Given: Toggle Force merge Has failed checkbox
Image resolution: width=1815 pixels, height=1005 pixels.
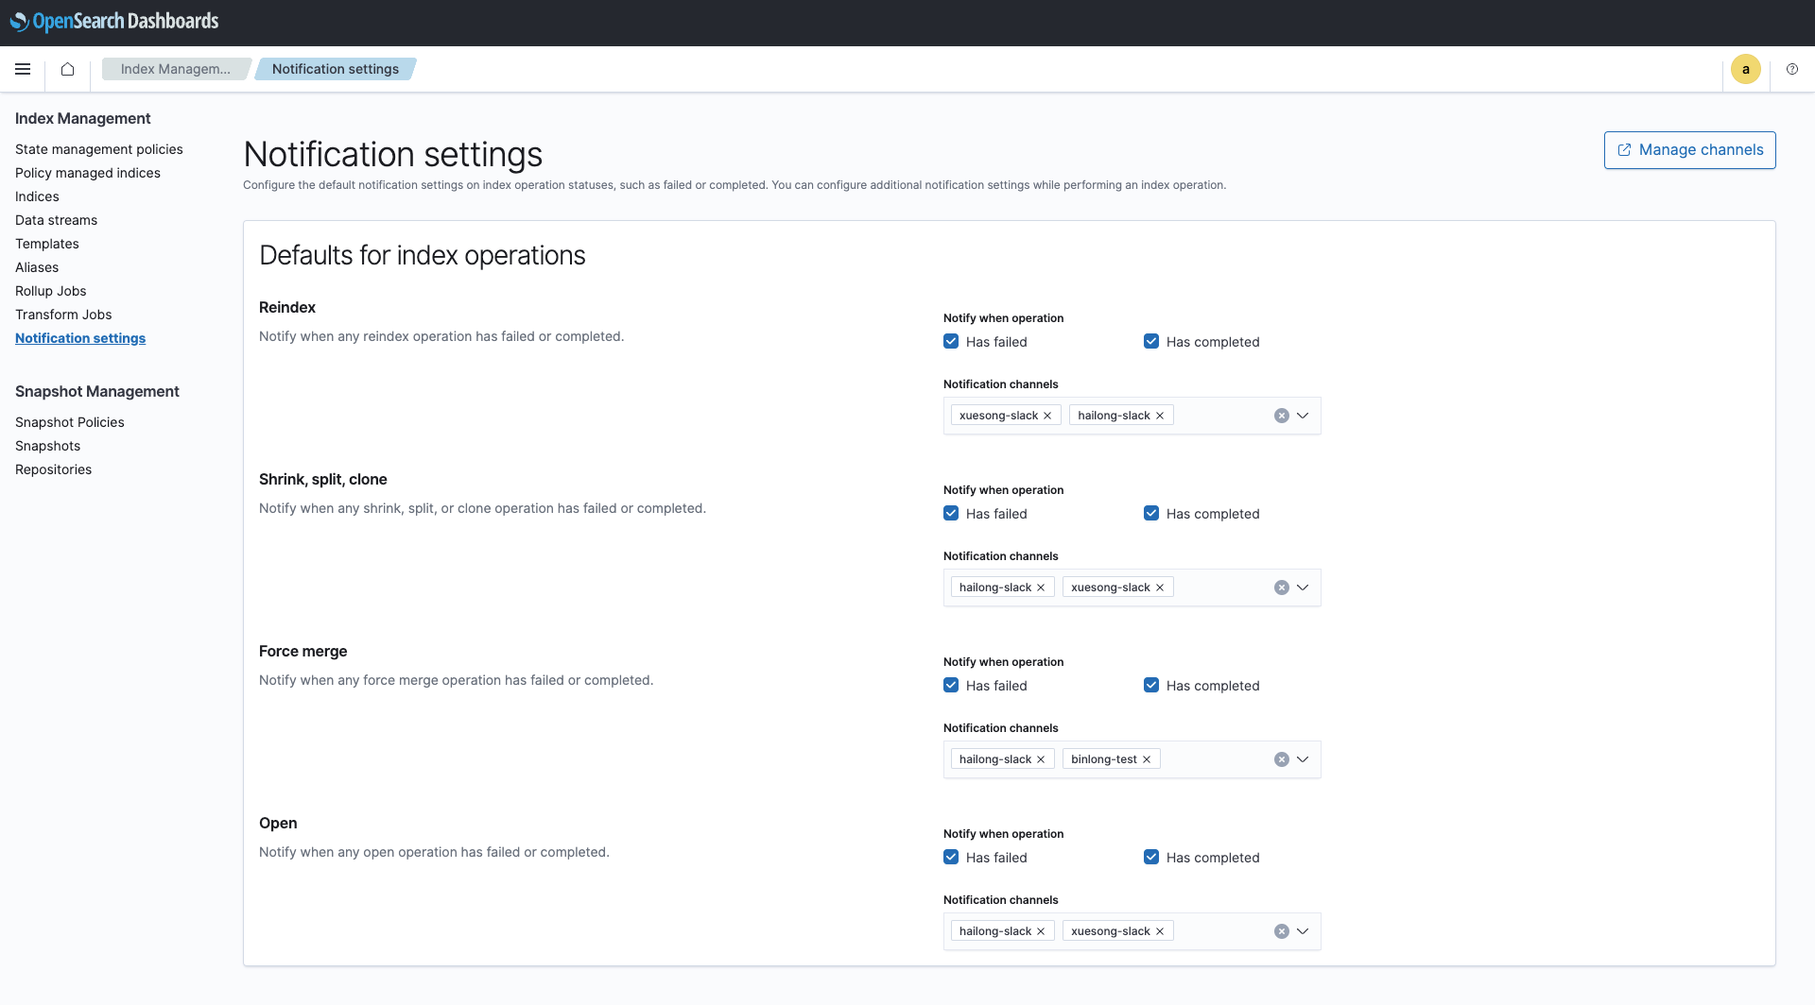Looking at the screenshot, I should coord(951,686).
